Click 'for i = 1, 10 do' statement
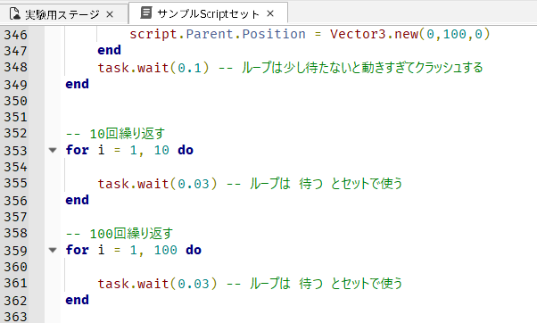The width and height of the screenshot is (537, 323). 129,150
